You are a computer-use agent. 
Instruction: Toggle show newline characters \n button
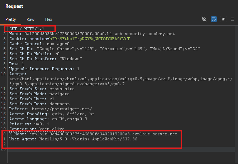(x=223, y=19)
